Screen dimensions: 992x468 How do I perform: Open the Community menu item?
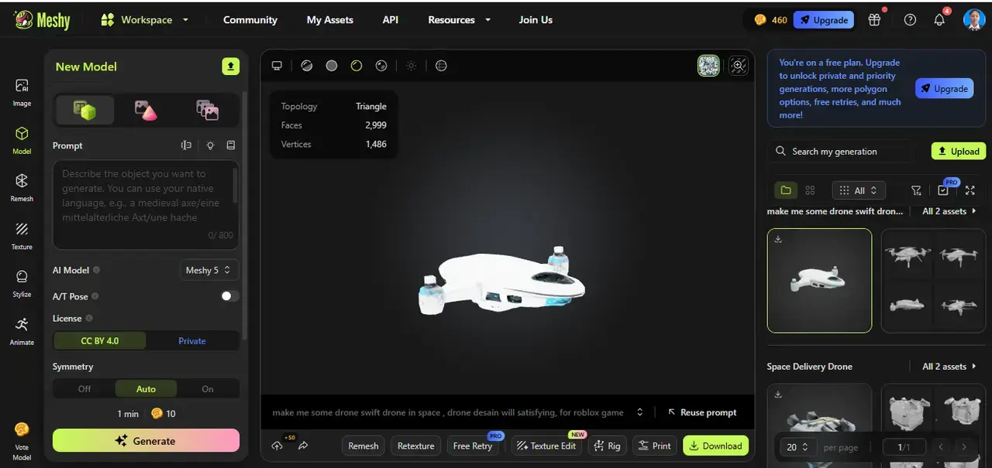pyautogui.click(x=250, y=20)
